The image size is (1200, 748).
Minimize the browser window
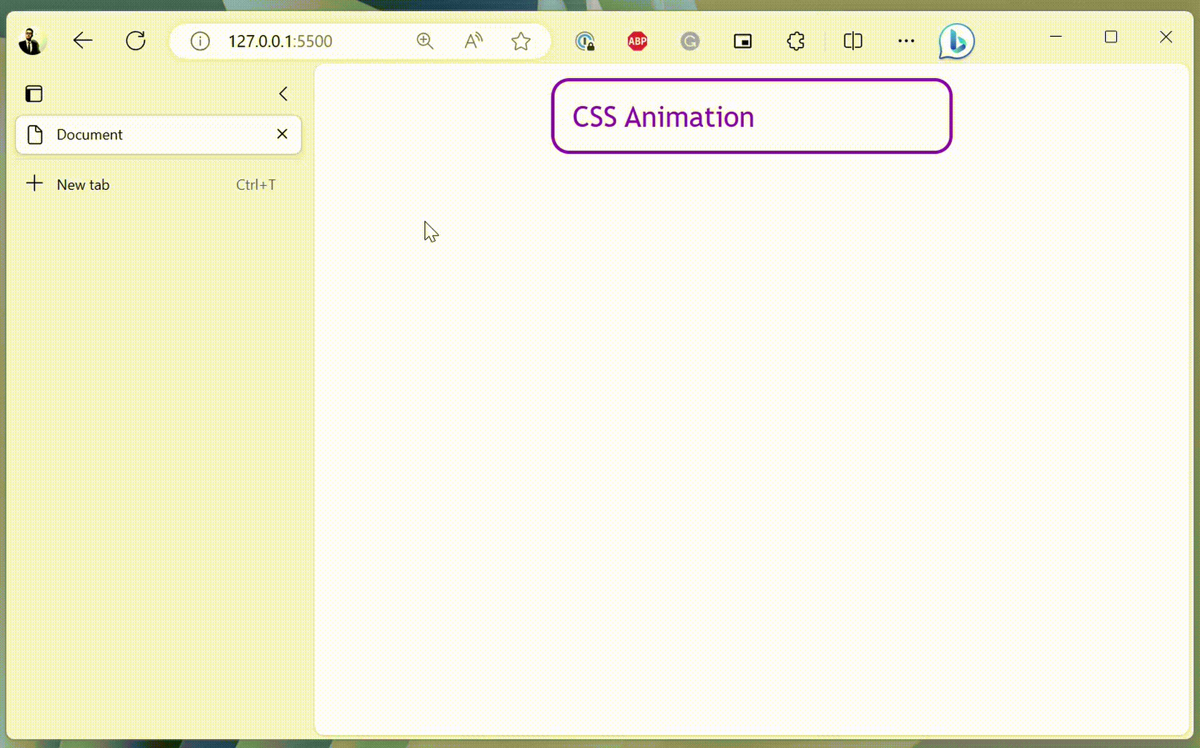click(1056, 37)
